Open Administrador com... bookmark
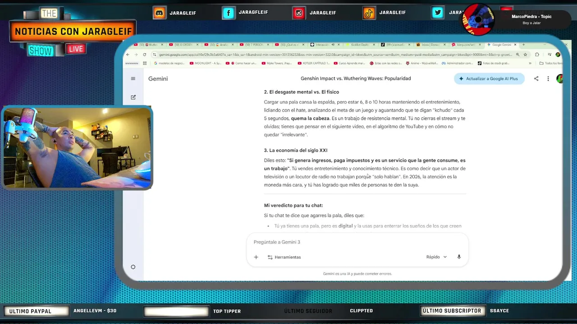The height and width of the screenshot is (324, 577). pyautogui.click(x=457, y=63)
